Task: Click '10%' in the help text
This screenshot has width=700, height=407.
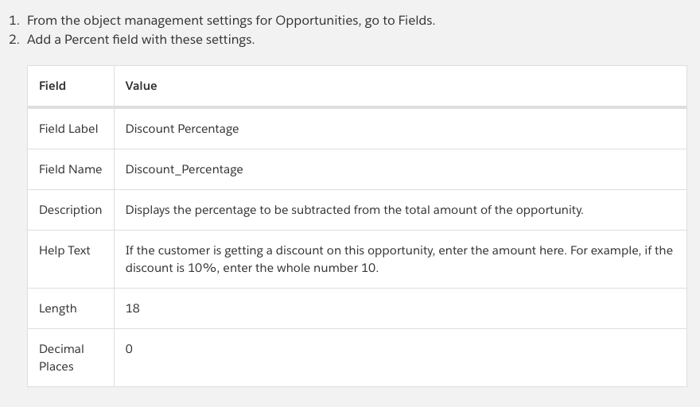Action: pos(197,268)
